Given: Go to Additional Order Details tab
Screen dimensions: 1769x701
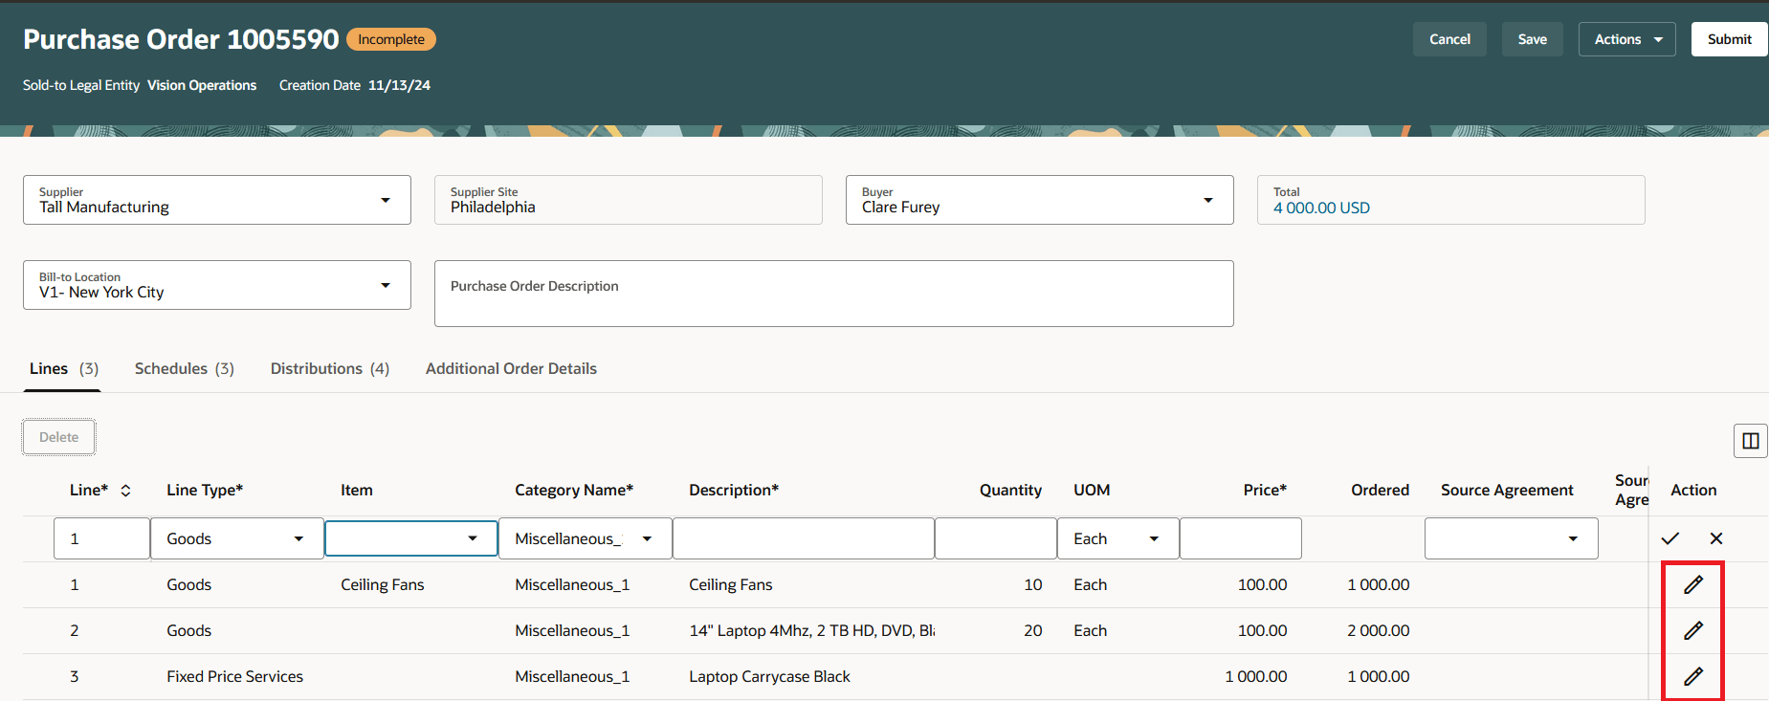Looking at the screenshot, I should click(511, 368).
